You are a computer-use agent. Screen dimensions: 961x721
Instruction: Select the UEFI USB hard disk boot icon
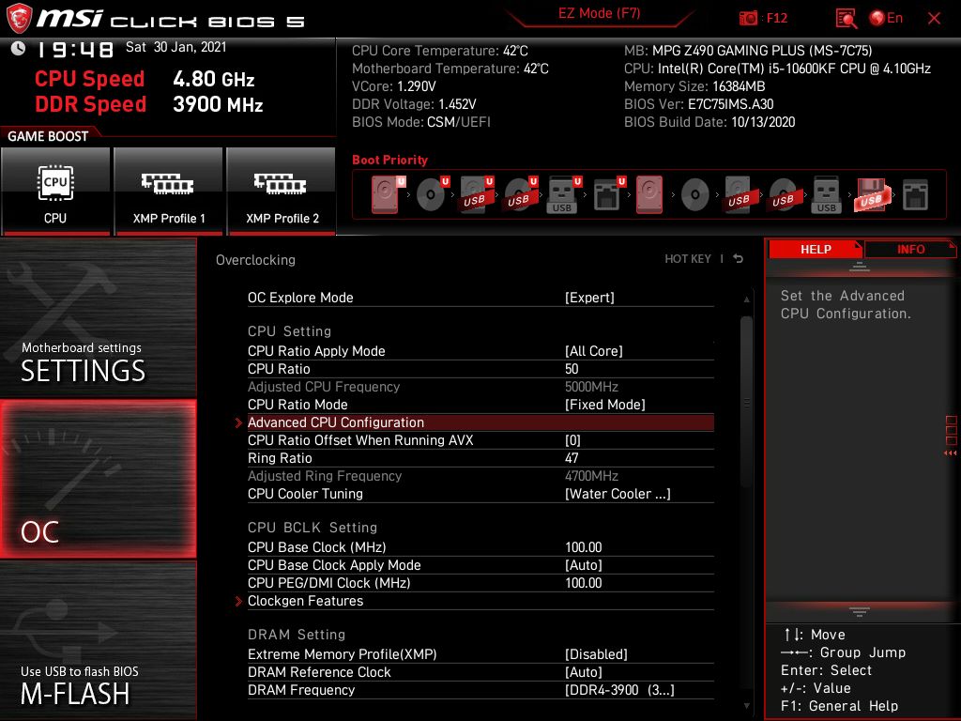point(476,194)
